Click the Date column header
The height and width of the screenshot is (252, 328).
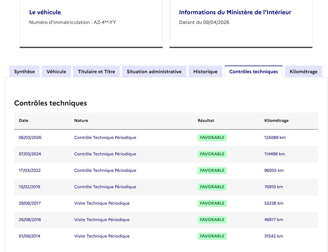coord(24,120)
